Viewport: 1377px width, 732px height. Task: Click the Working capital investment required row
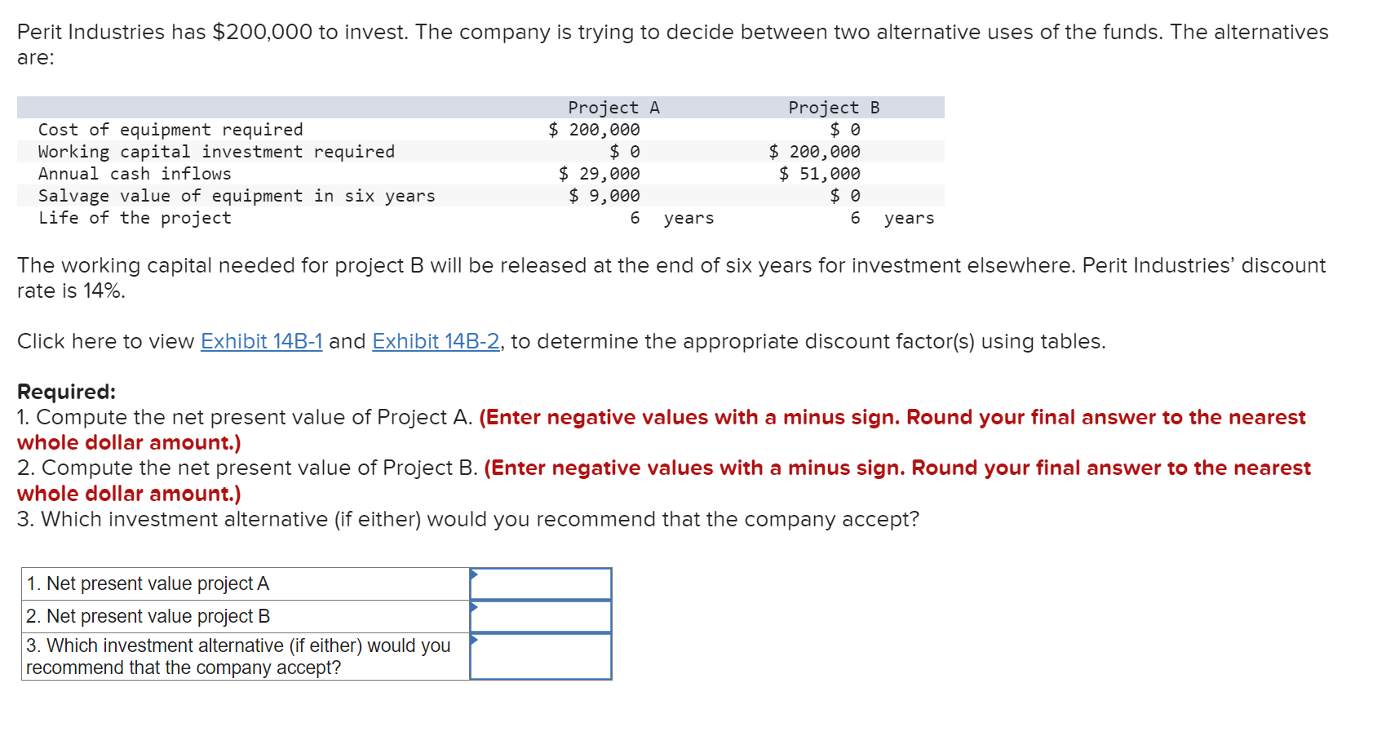[216, 151]
